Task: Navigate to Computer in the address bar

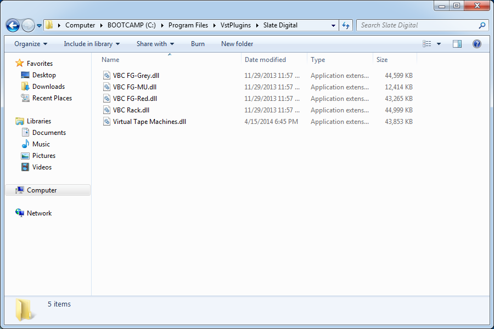Action: click(x=80, y=25)
